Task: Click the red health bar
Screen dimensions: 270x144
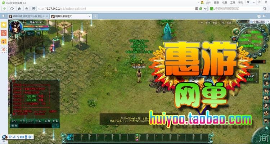Action: pyautogui.click(x=36, y=26)
